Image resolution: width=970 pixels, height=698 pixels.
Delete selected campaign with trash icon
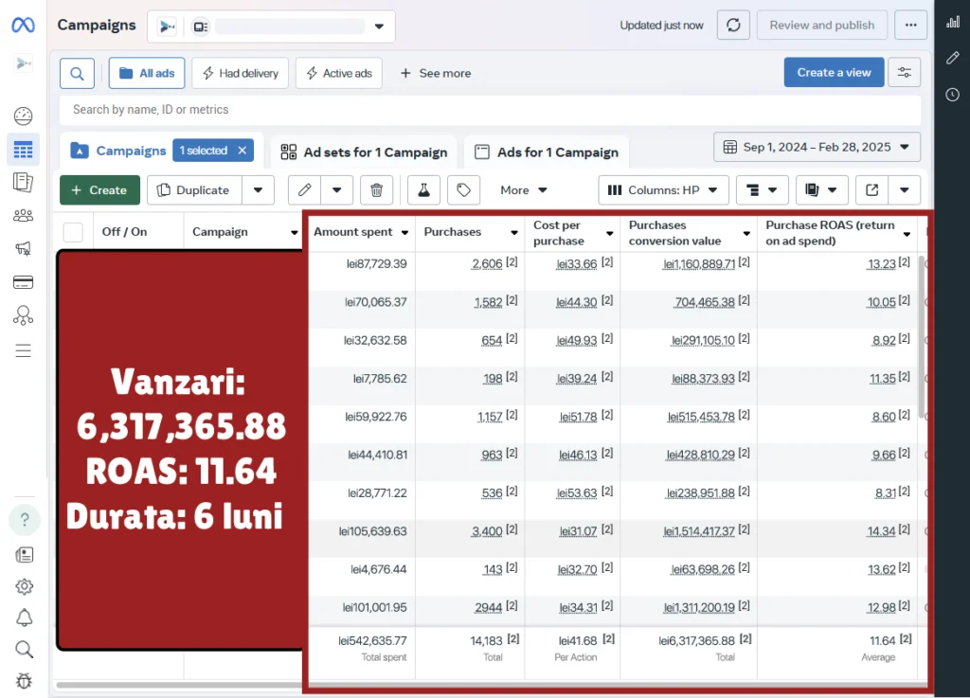(x=376, y=189)
